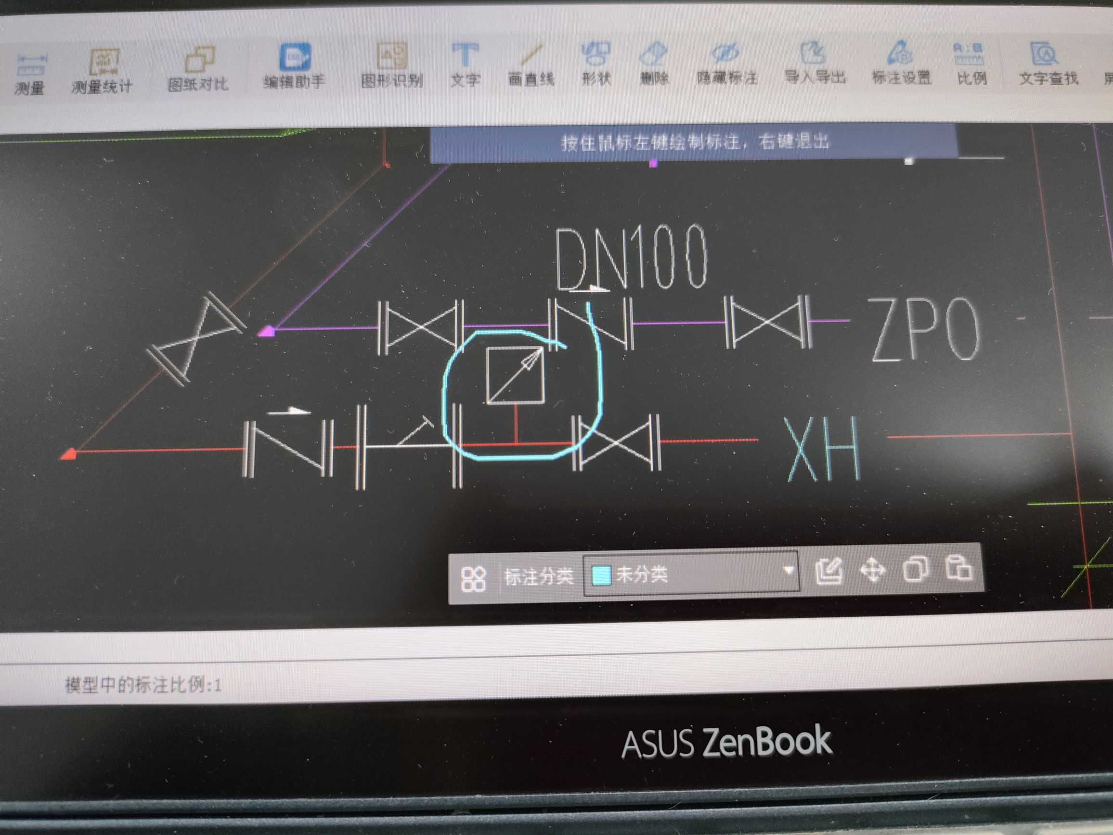Viewport: 1113px width, 835px height.
Task: Choose the 删除 eraser tool
Action: 654,63
